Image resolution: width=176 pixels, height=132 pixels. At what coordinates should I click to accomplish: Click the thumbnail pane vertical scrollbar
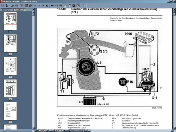pyautogui.click(x=33, y=70)
